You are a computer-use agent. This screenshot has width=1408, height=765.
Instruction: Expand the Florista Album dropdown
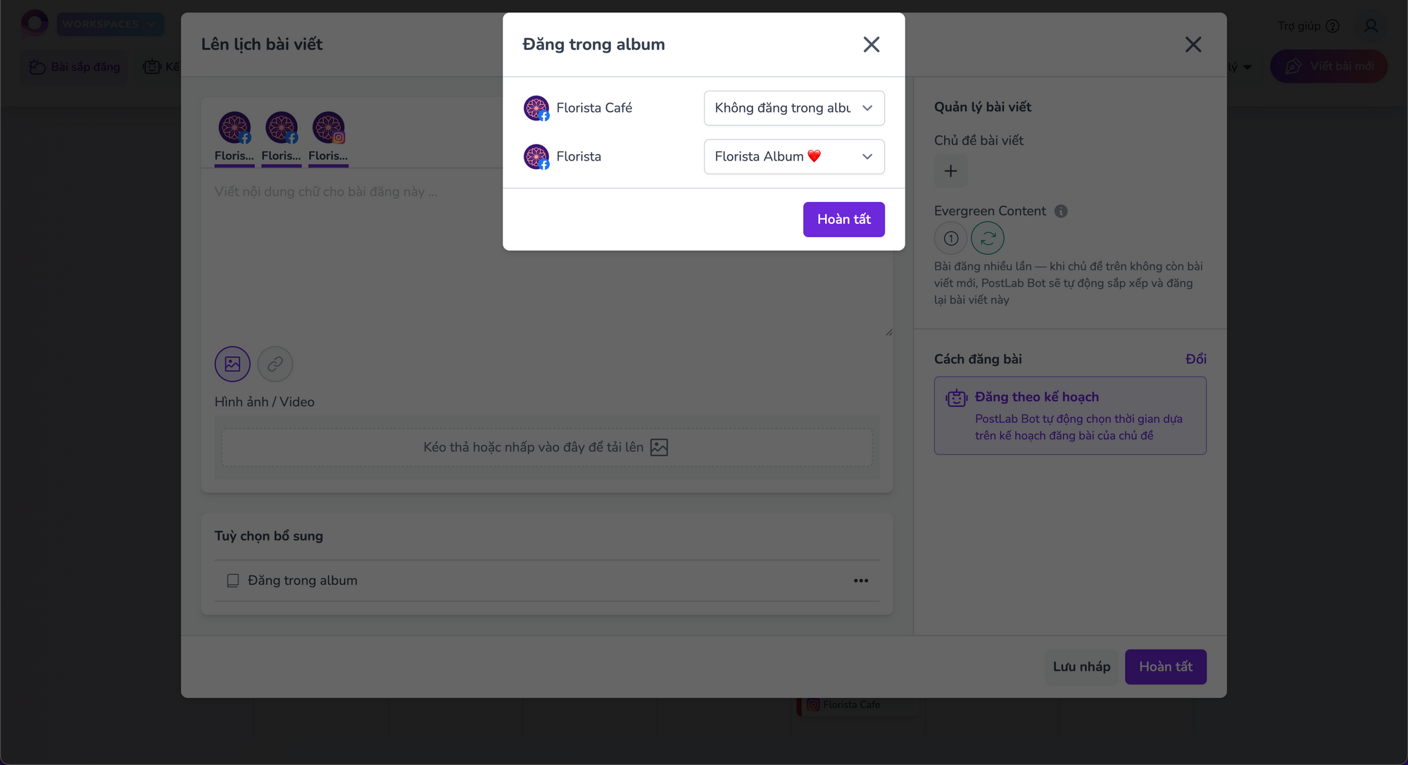[x=794, y=156]
